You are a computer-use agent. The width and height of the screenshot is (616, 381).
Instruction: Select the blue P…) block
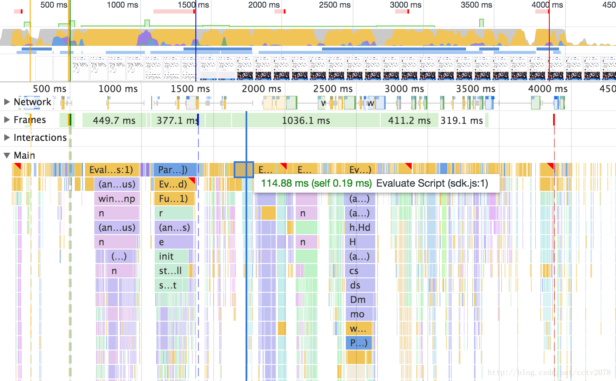coord(359,343)
